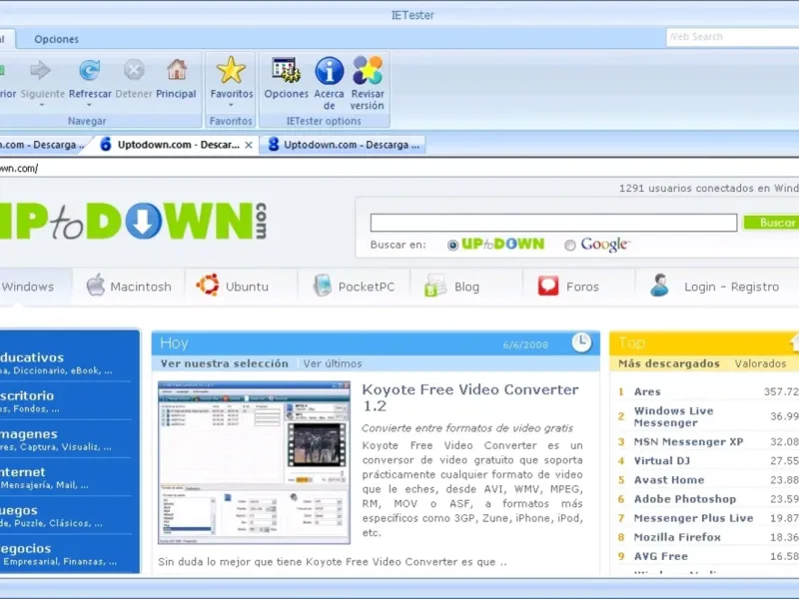The height and width of the screenshot is (599, 799).
Task: Click the URL address bar
Action: 399,168
